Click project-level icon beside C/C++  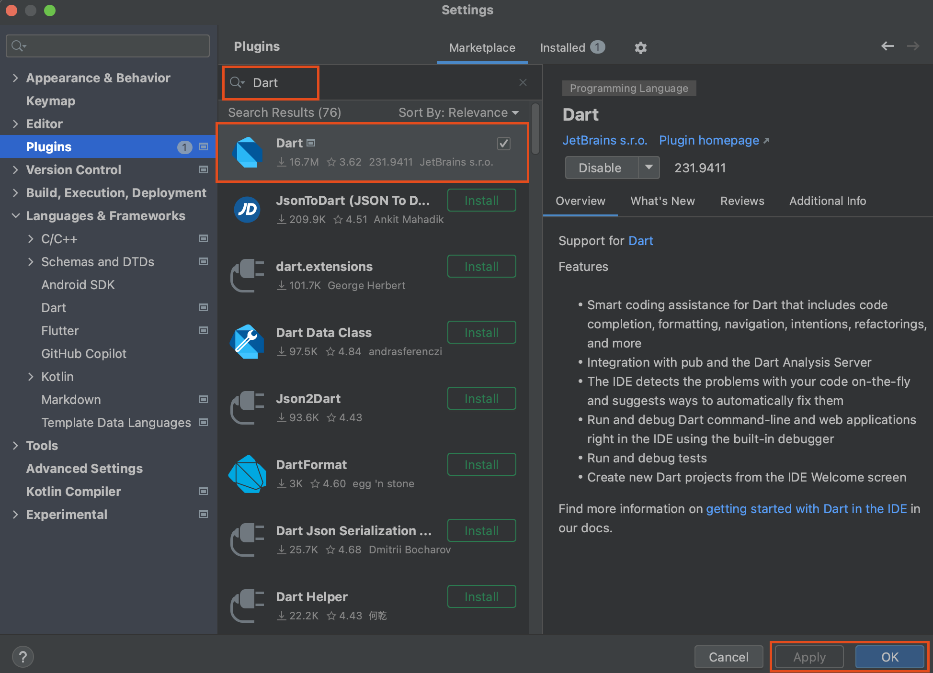coord(204,238)
